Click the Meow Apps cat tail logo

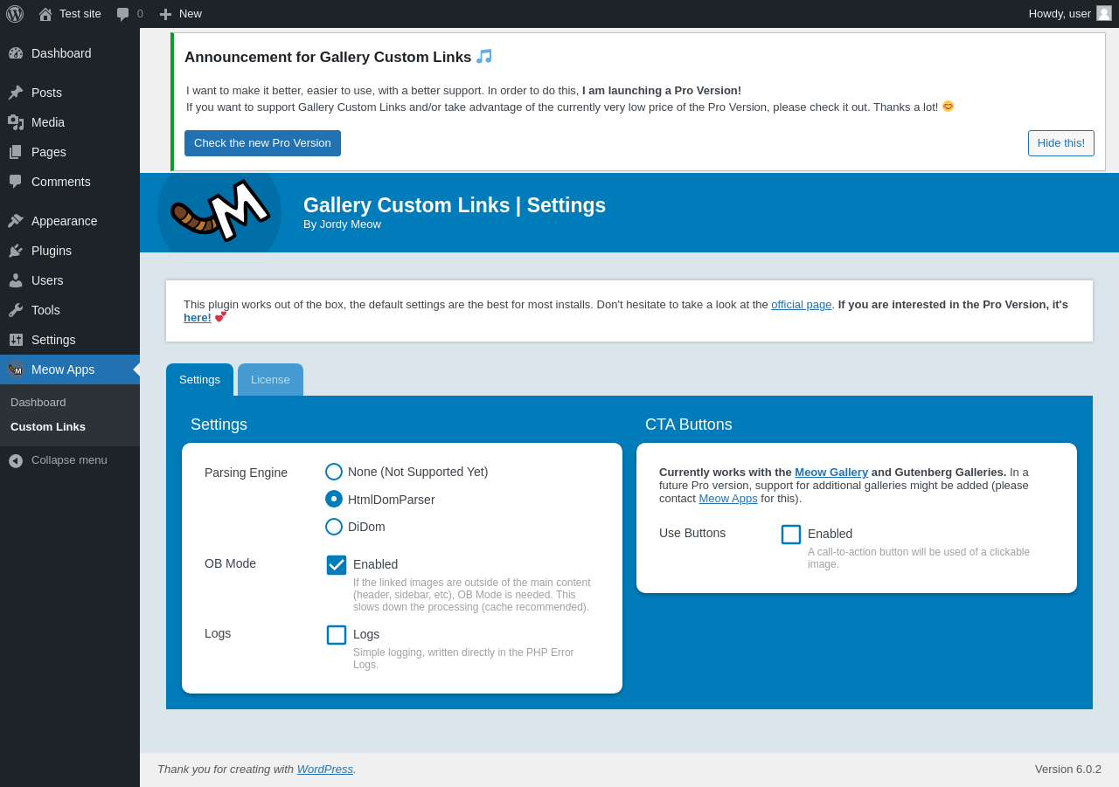point(219,211)
